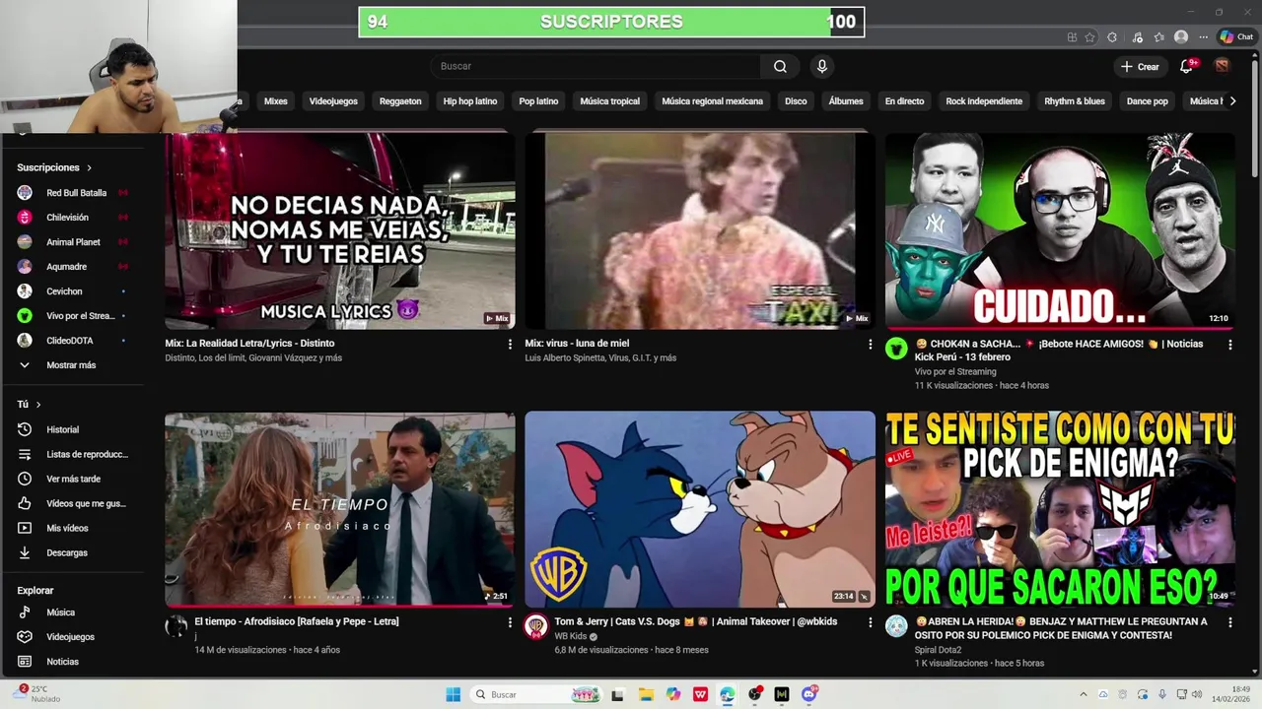Click the Crear button
This screenshot has height=709, width=1262.
pyautogui.click(x=1140, y=66)
